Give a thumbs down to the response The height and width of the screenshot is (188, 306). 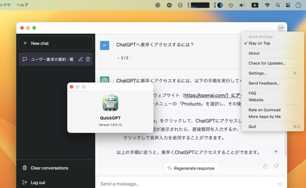pos(276,166)
